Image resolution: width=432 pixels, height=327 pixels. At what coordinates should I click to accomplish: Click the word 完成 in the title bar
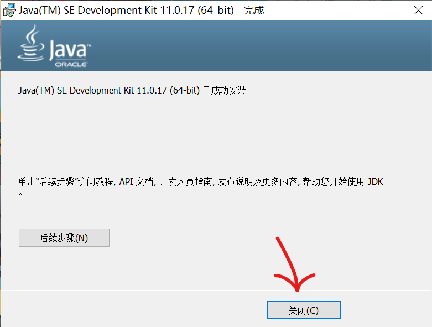point(254,11)
